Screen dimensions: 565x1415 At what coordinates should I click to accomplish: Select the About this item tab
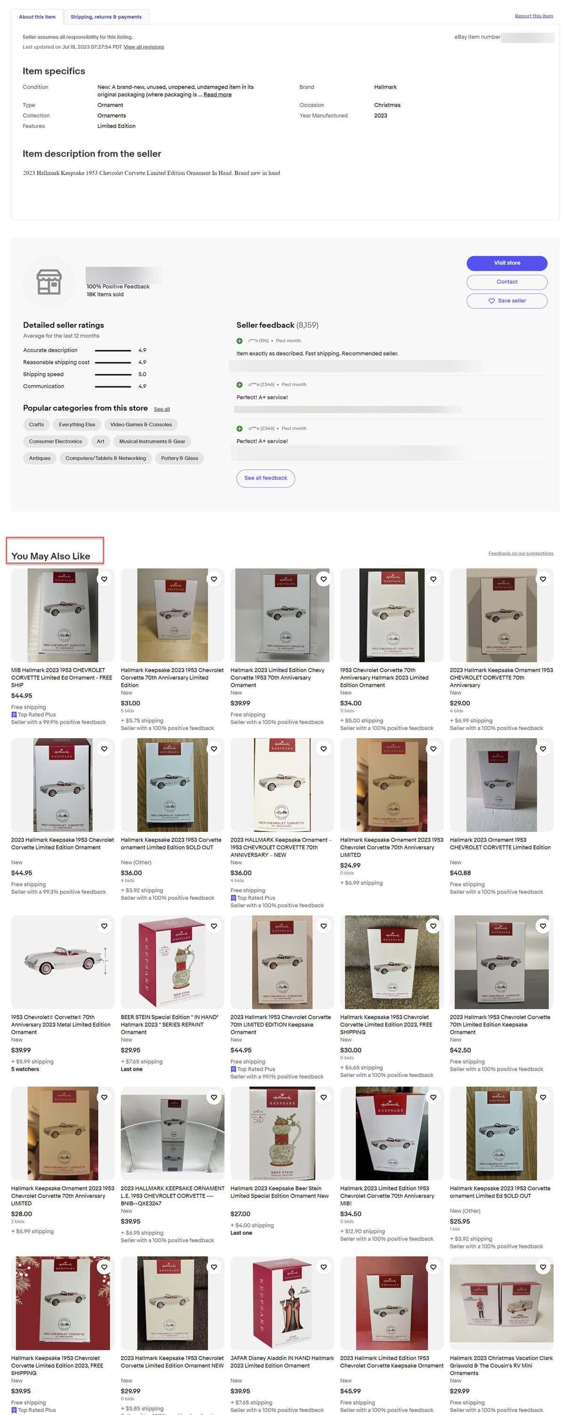coord(37,17)
